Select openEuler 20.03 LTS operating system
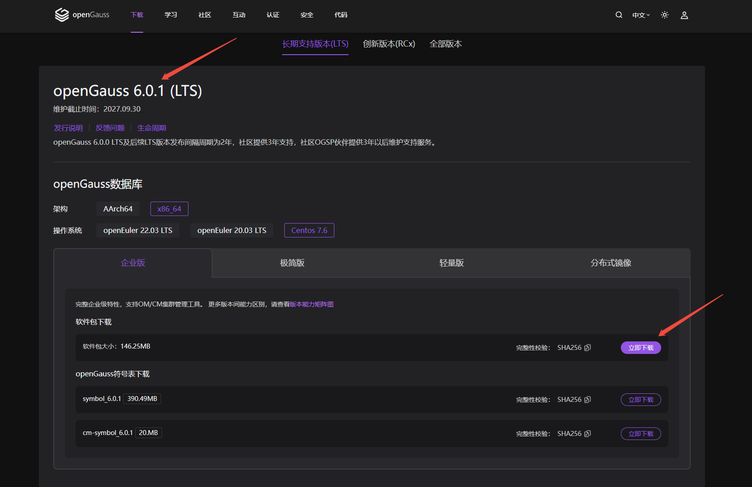The image size is (752, 487). pyautogui.click(x=231, y=230)
